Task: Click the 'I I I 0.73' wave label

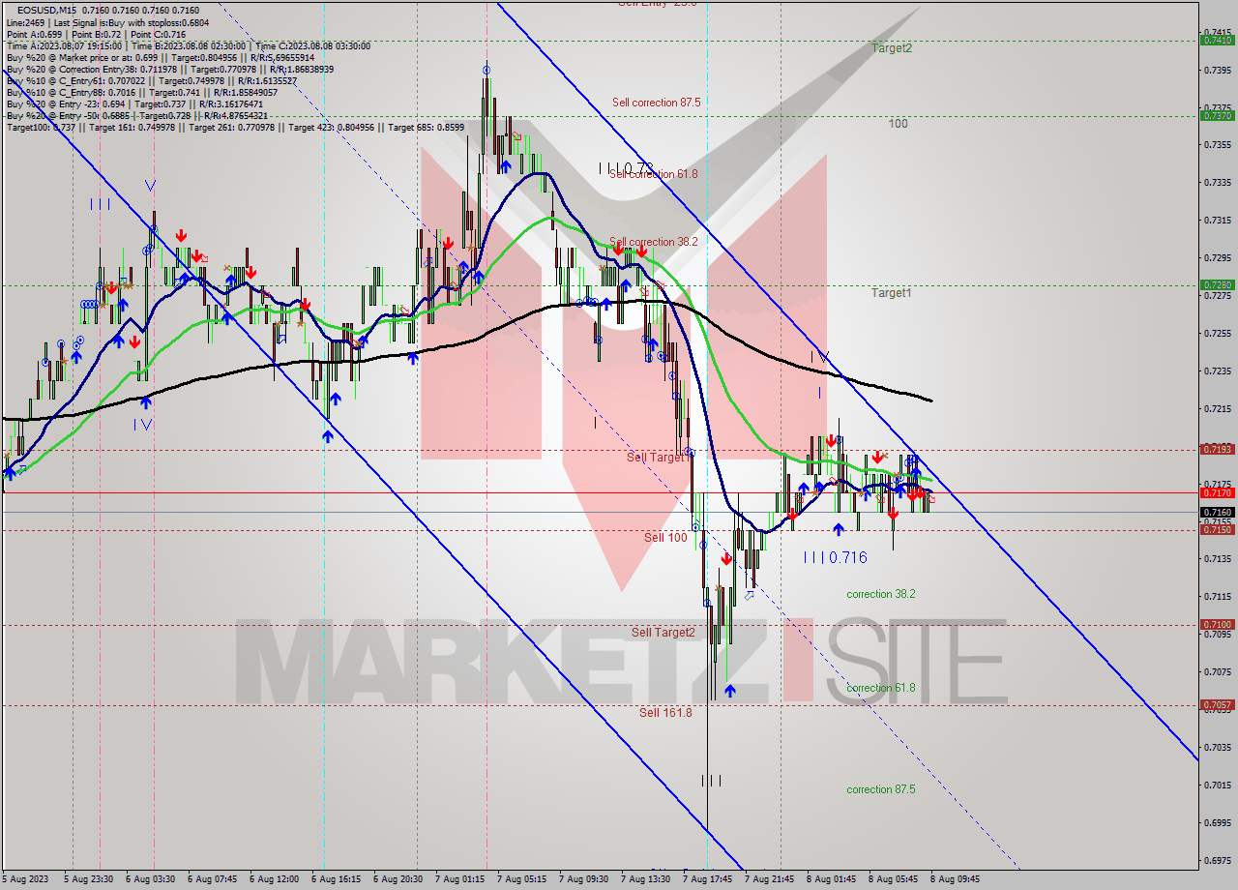Action: click(626, 168)
